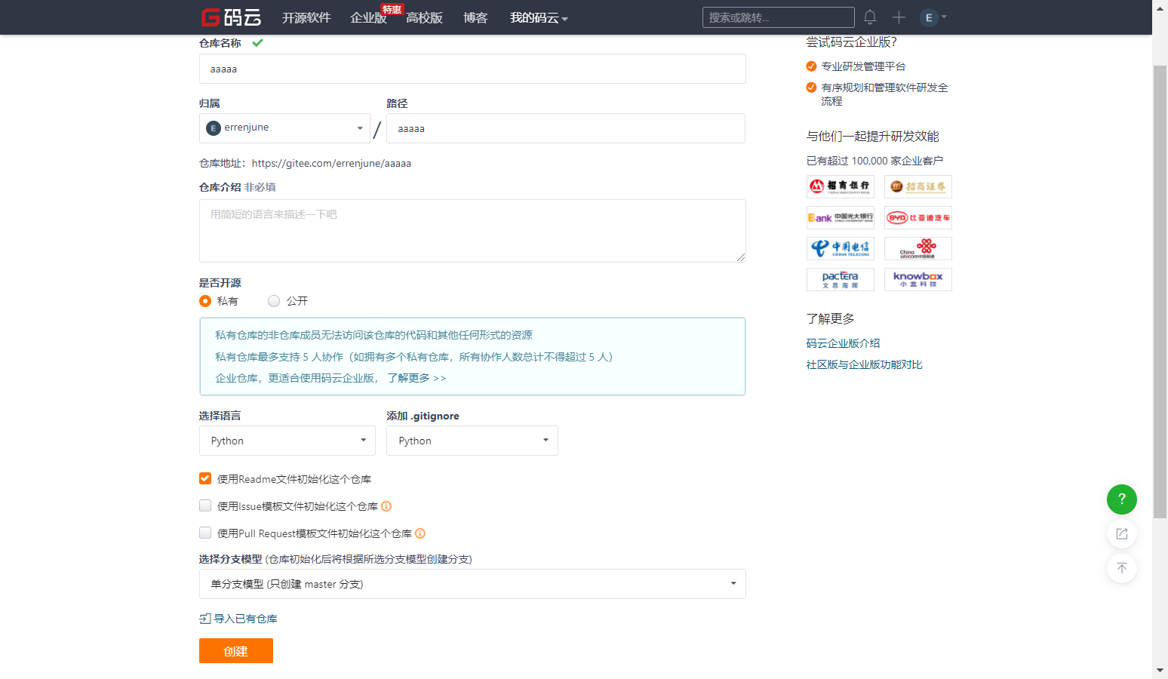Click the back-to-top arrow button
The width and height of the screenshot is (1168, 679).
1121,568
